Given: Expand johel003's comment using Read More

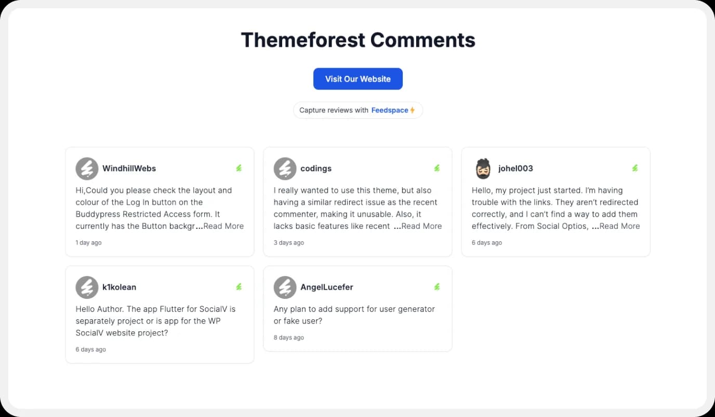Looking at the screenshot, I should 619,226.
